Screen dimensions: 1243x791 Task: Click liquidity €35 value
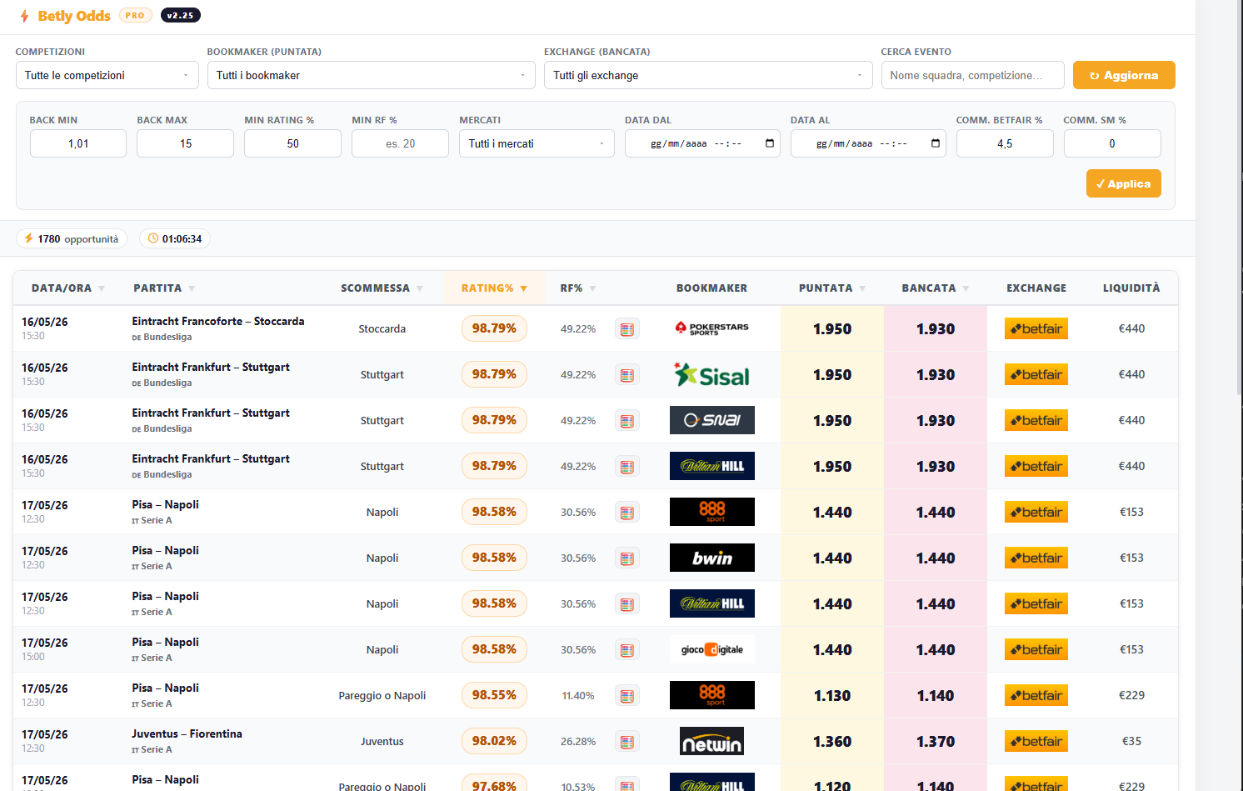coord(1131,741)
